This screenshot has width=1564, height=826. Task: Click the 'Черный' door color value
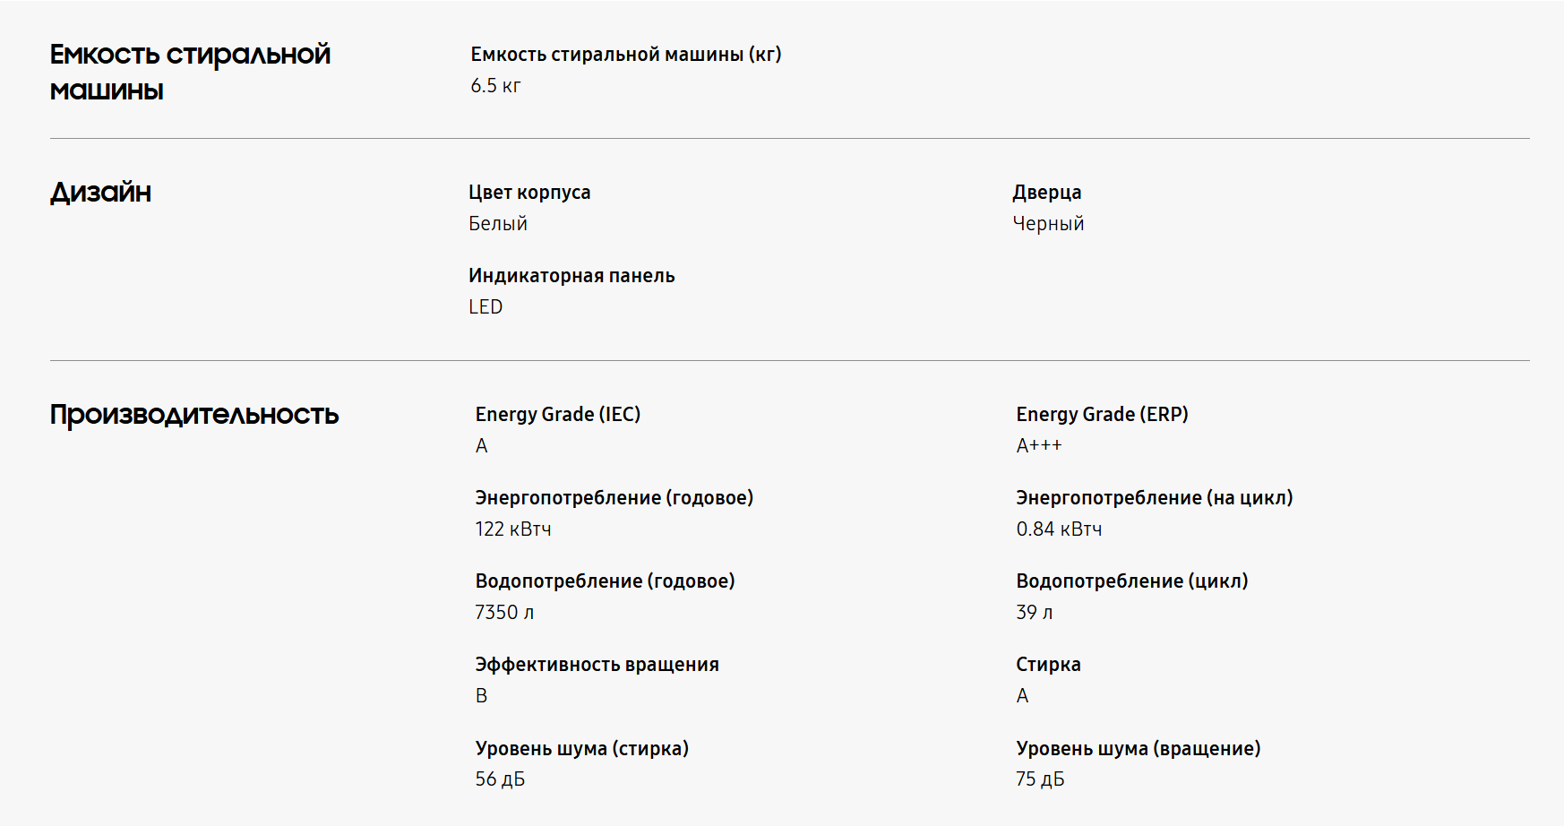point(1047,224)
